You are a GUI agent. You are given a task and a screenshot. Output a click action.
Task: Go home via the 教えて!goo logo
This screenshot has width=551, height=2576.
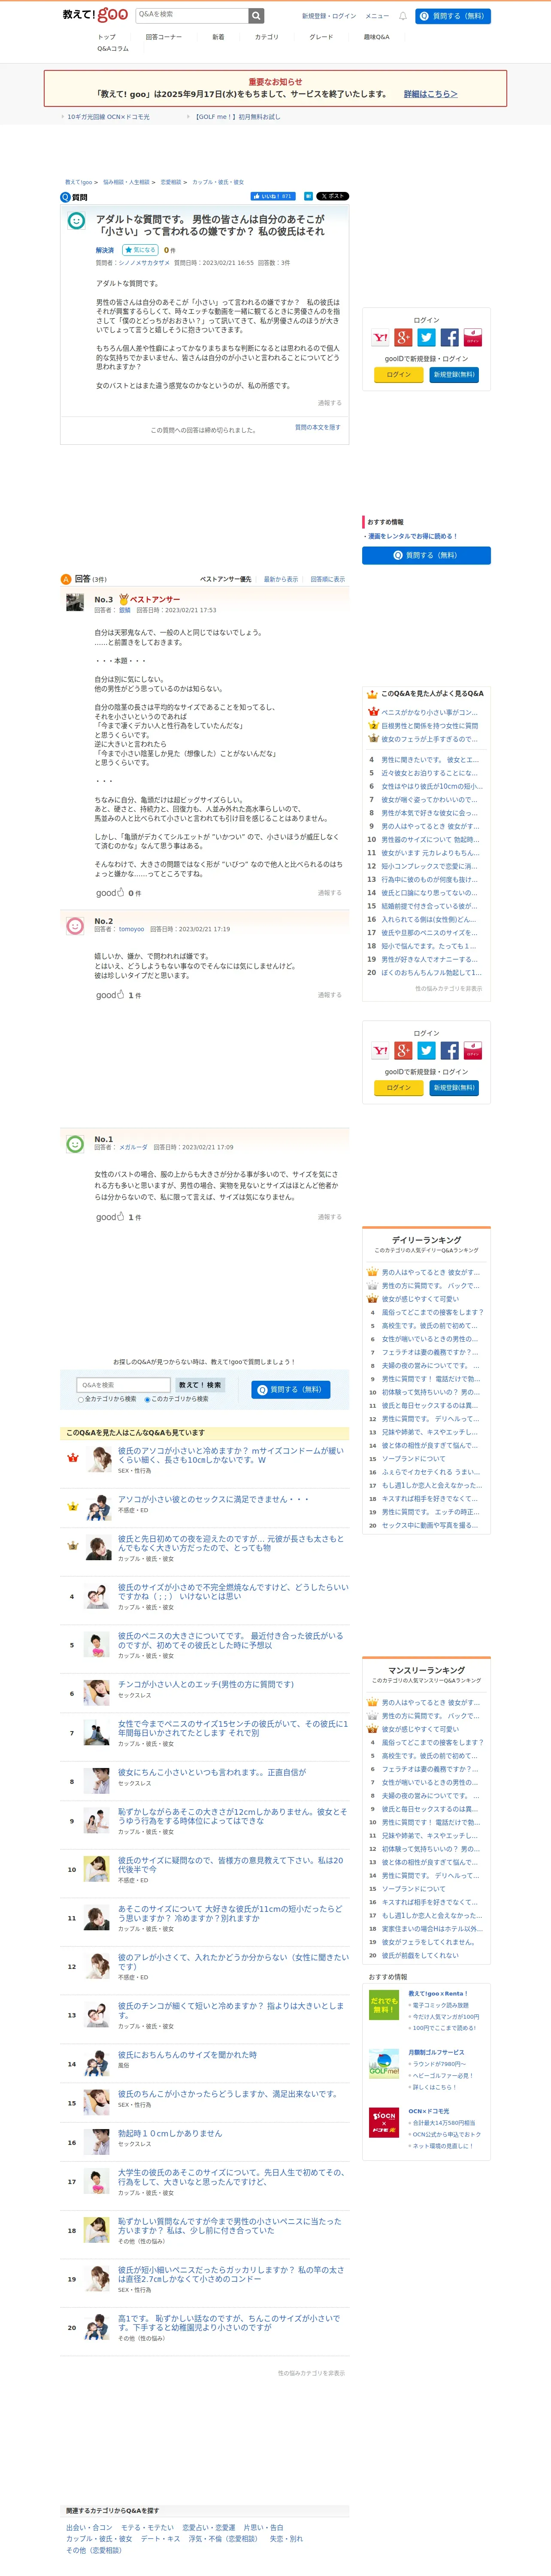click(x=95, y=15)
